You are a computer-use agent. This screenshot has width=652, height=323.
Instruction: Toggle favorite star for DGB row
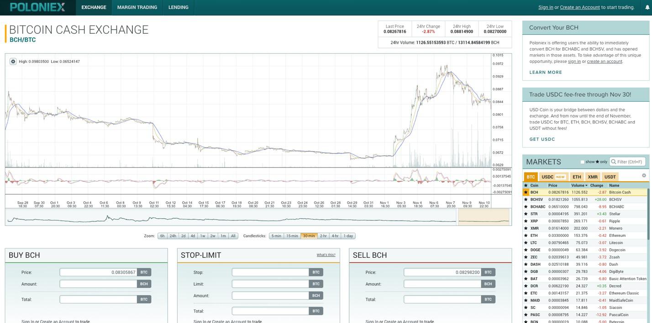pos(526,272)
